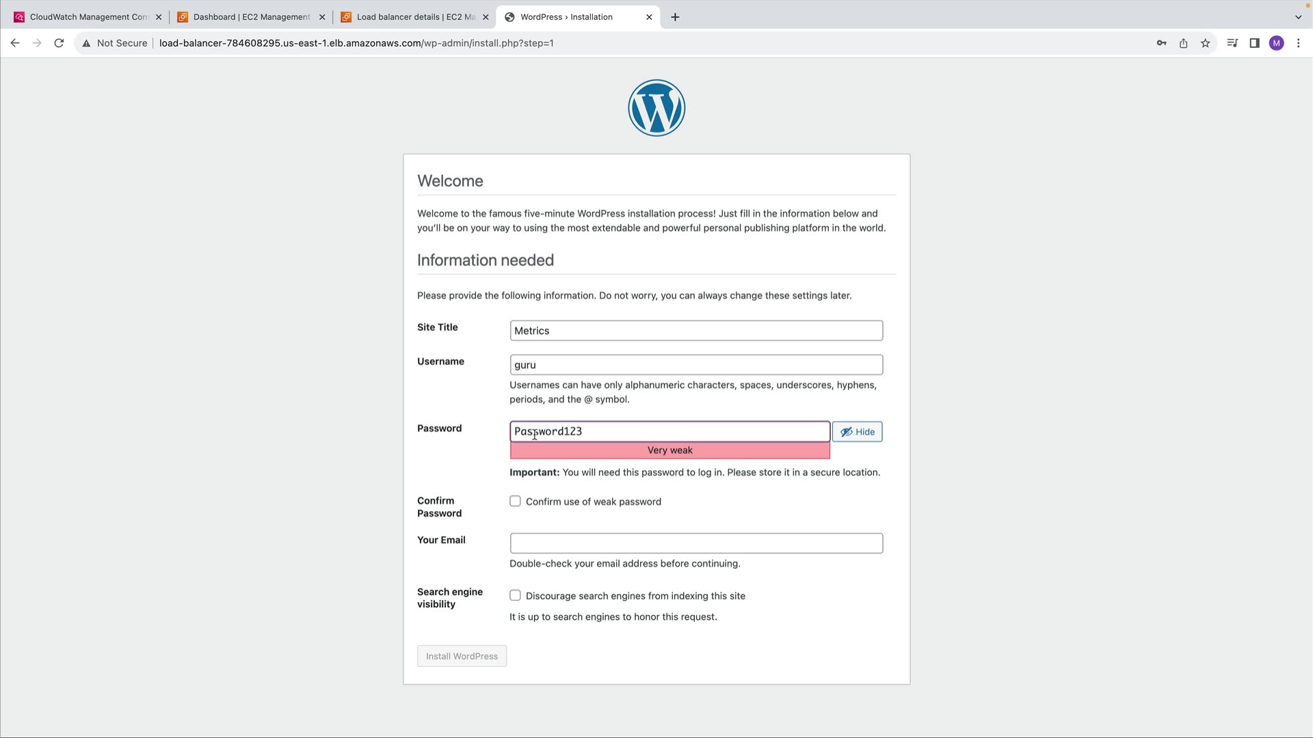Click the Install WordPress button
The image size is (1313, 738).
(462, 656)
